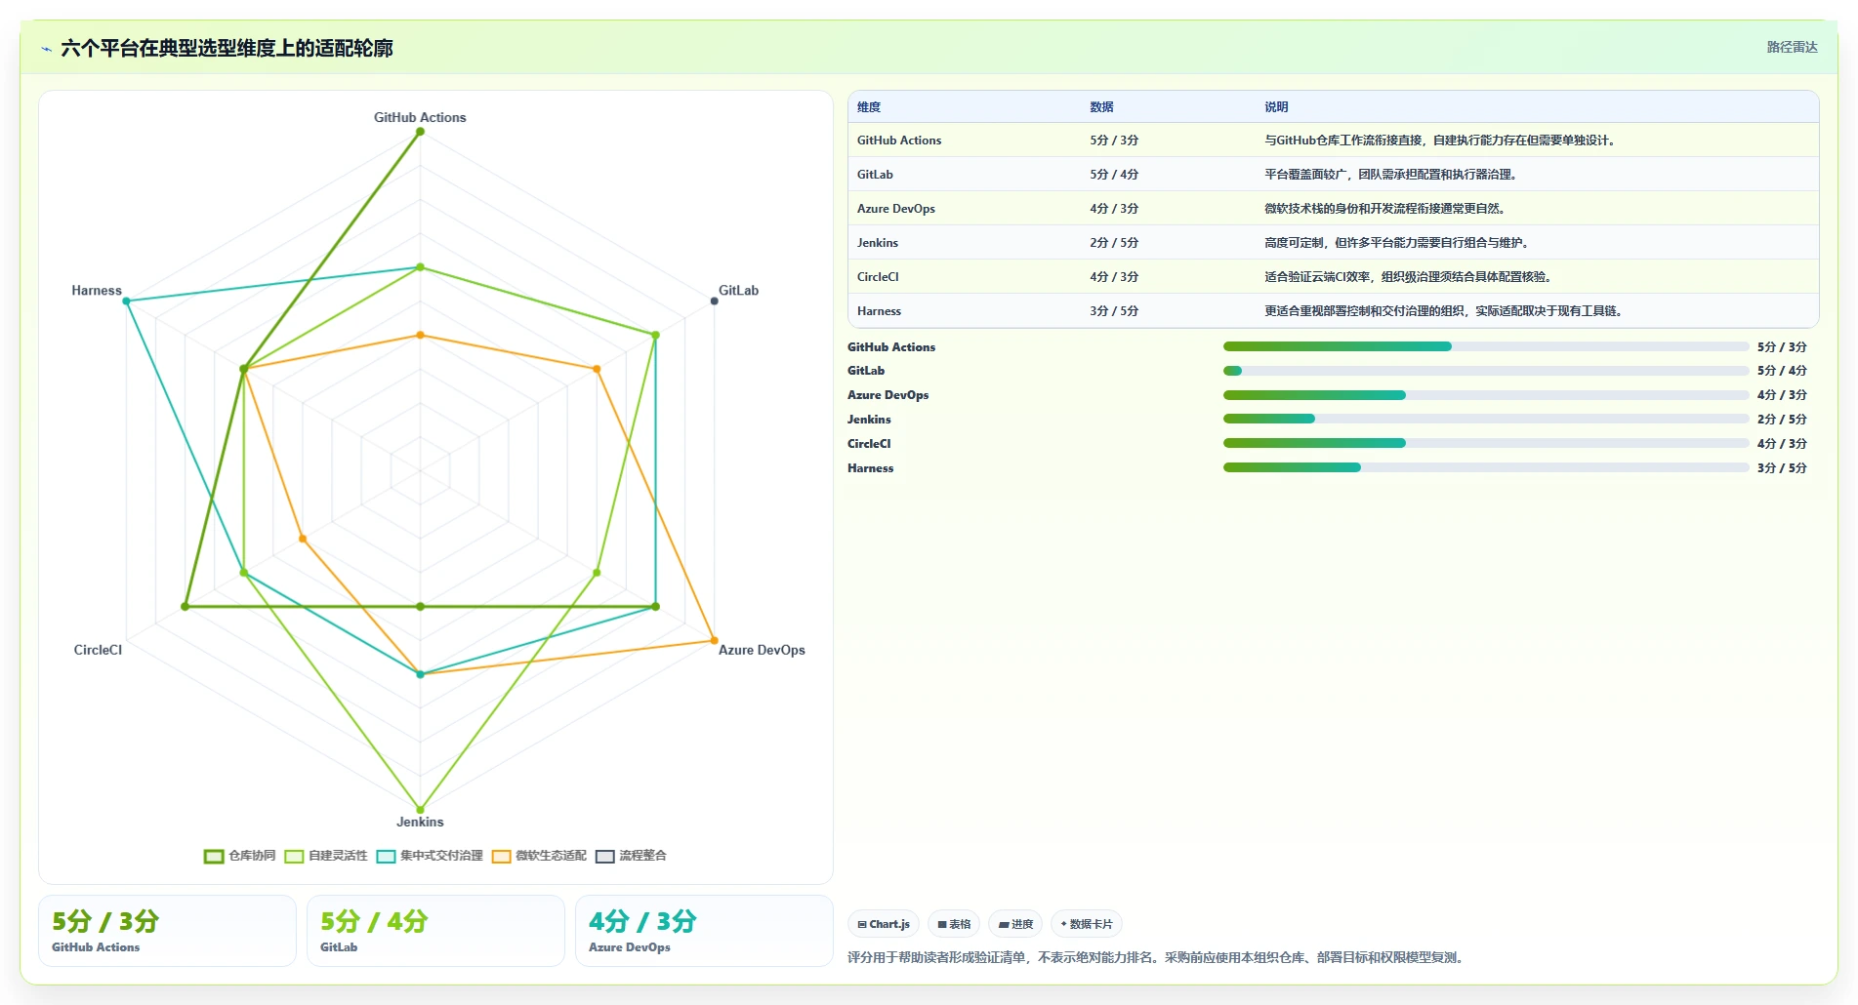The width and height of the screenshot is (1858, 1005).
Task: Open the GitHub Actions 5分 / 3分 stat card
Action: (167, 931)
